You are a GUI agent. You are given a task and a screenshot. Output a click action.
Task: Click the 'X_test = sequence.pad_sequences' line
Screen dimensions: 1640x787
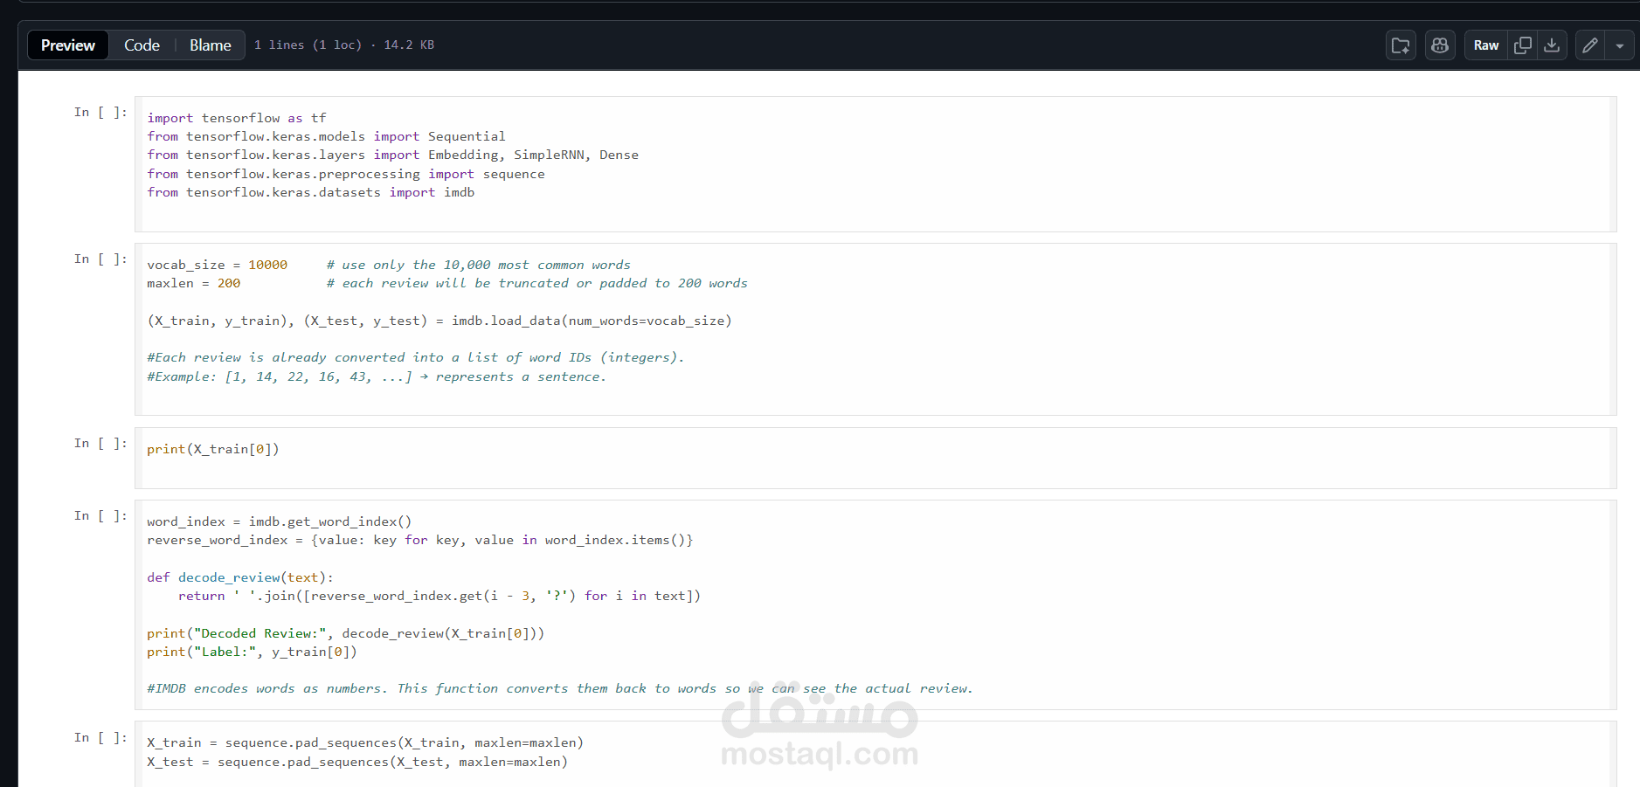pyautogui.click(x=356, y=762)
